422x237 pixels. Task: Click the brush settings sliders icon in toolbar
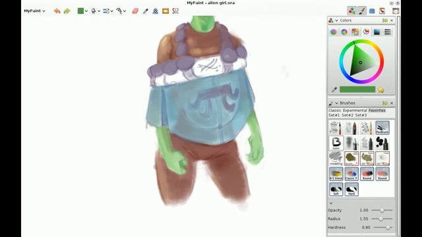[x=106, y=11]
